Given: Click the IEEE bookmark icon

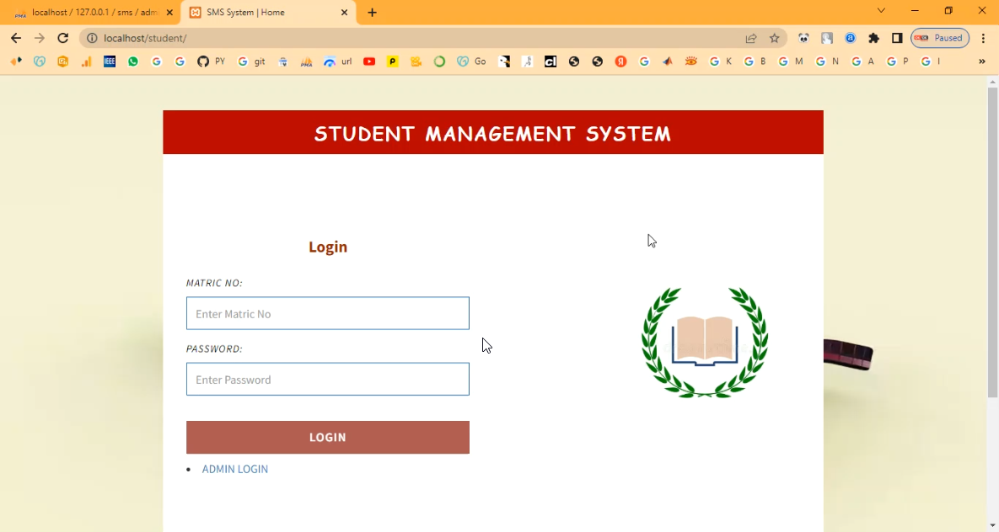Looking at the screenshot, I should point(110,61).
